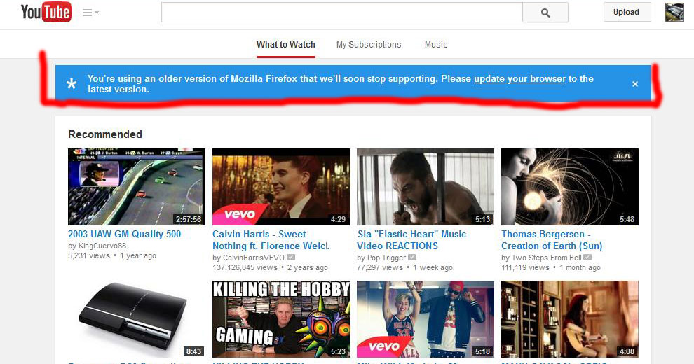Go to the Music tab
This screenshot has width=694, height=364.
tap(436, 45)
